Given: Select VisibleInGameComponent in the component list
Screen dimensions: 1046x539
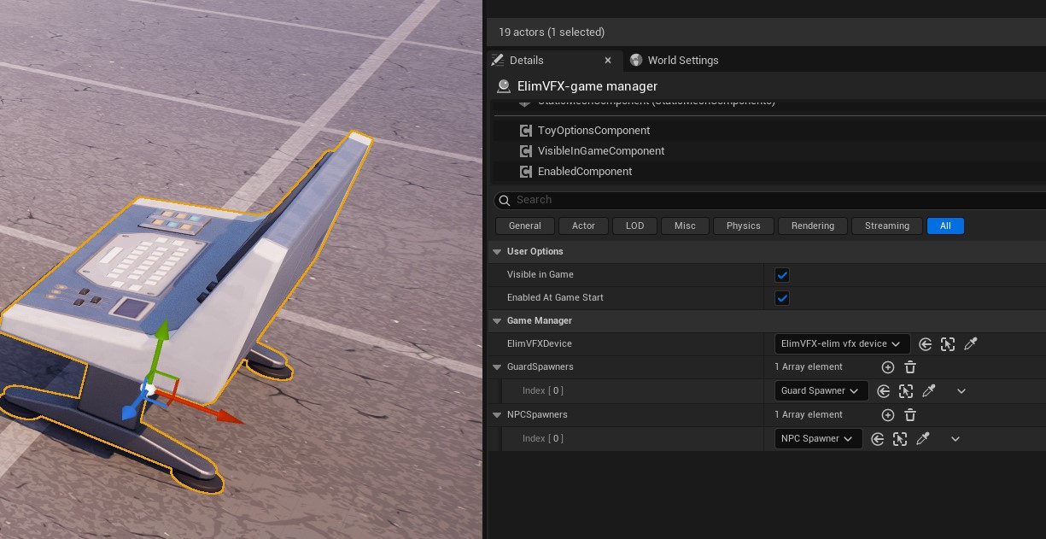Looking at the screenshot, I should (601, 151).
